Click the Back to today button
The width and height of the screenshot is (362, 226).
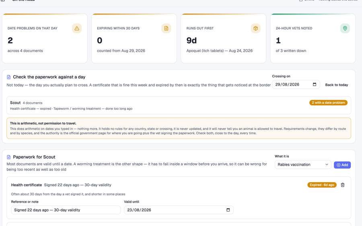coord(337,85)
